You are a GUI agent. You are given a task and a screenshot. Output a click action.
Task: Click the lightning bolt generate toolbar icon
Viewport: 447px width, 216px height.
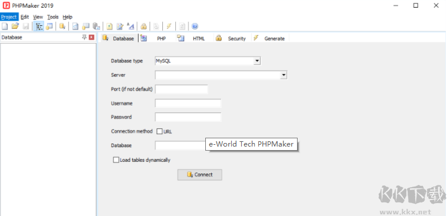tap(169, 26)
